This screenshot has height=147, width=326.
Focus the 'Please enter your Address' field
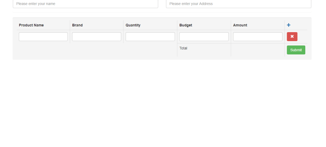pyautogui.click(x=238, y=4)
